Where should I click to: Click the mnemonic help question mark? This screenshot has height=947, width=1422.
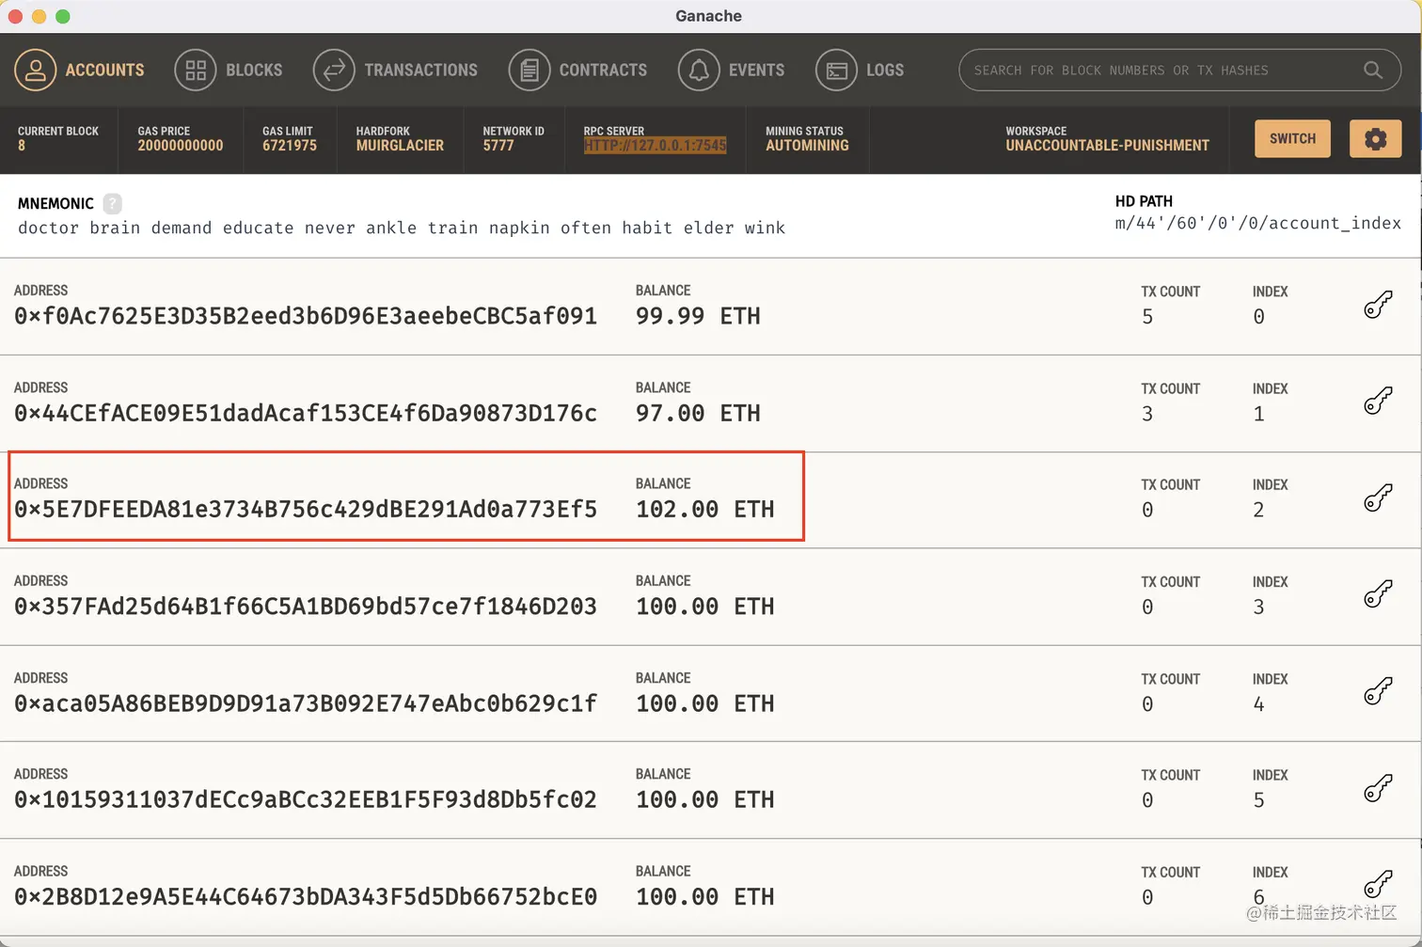(x=112, y=203)
